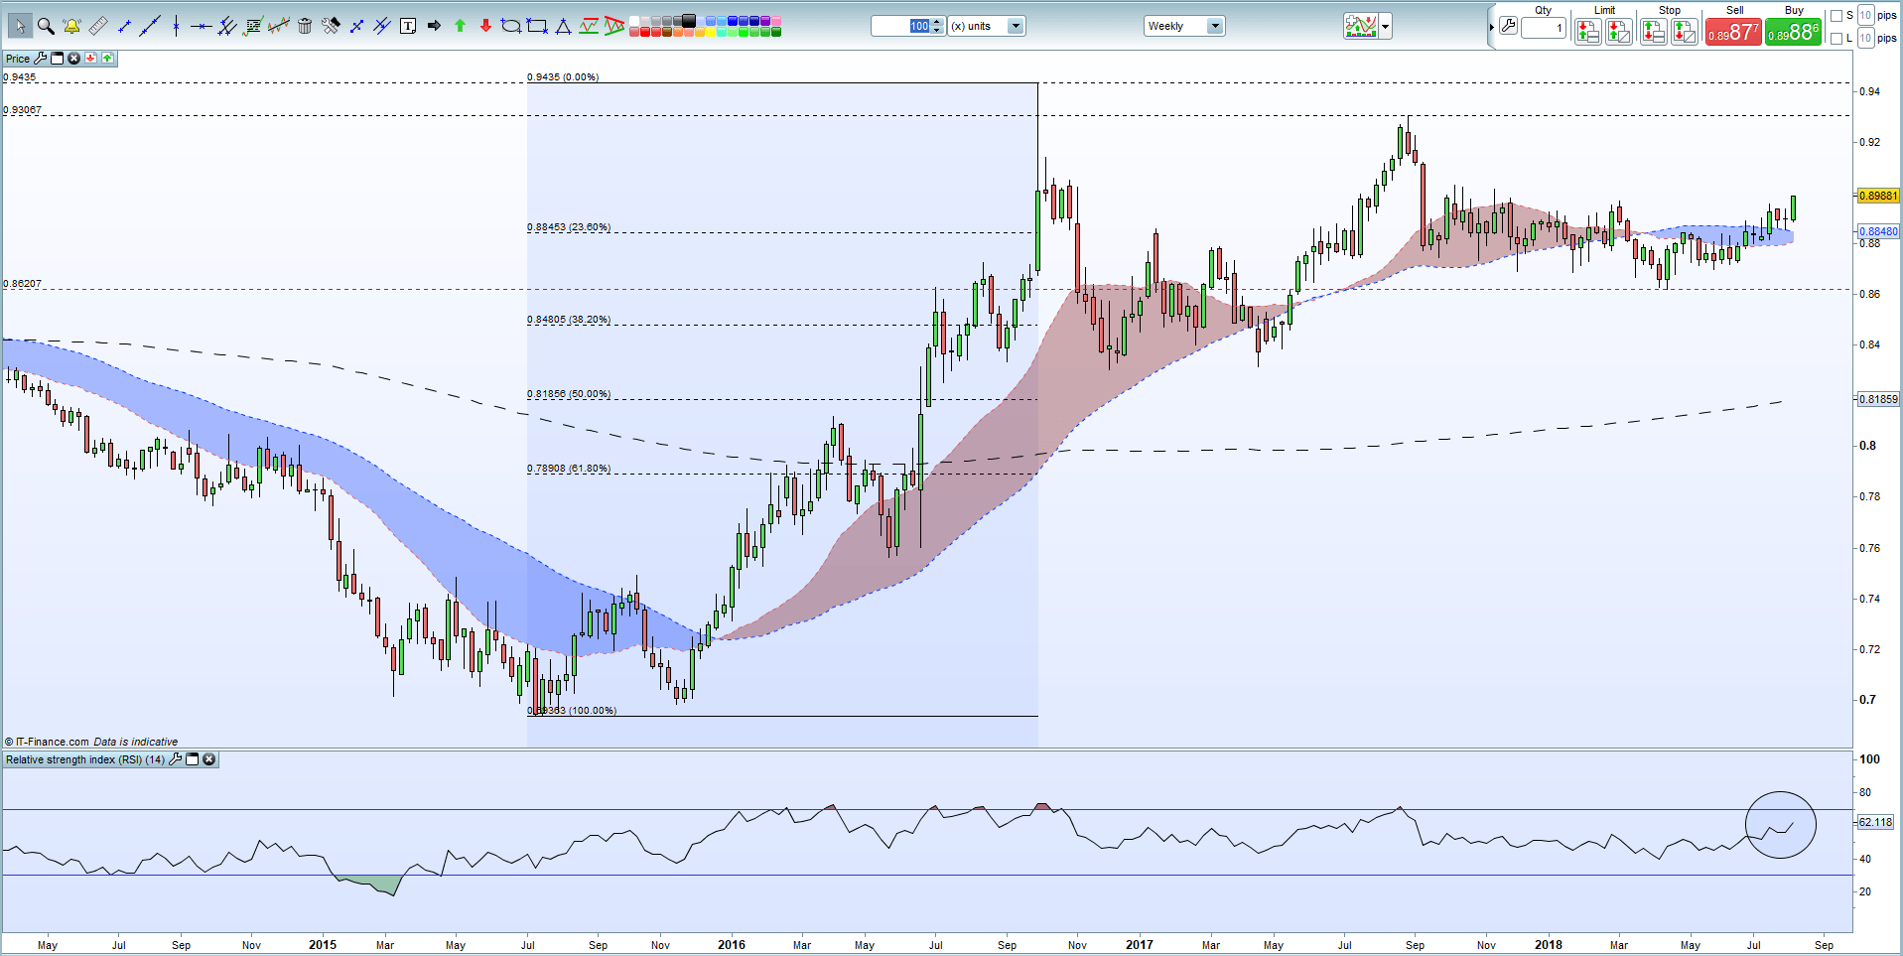
Task: Enable the S stop pips checkbox
Action: pyautogui.click(x=1835, y=16)
